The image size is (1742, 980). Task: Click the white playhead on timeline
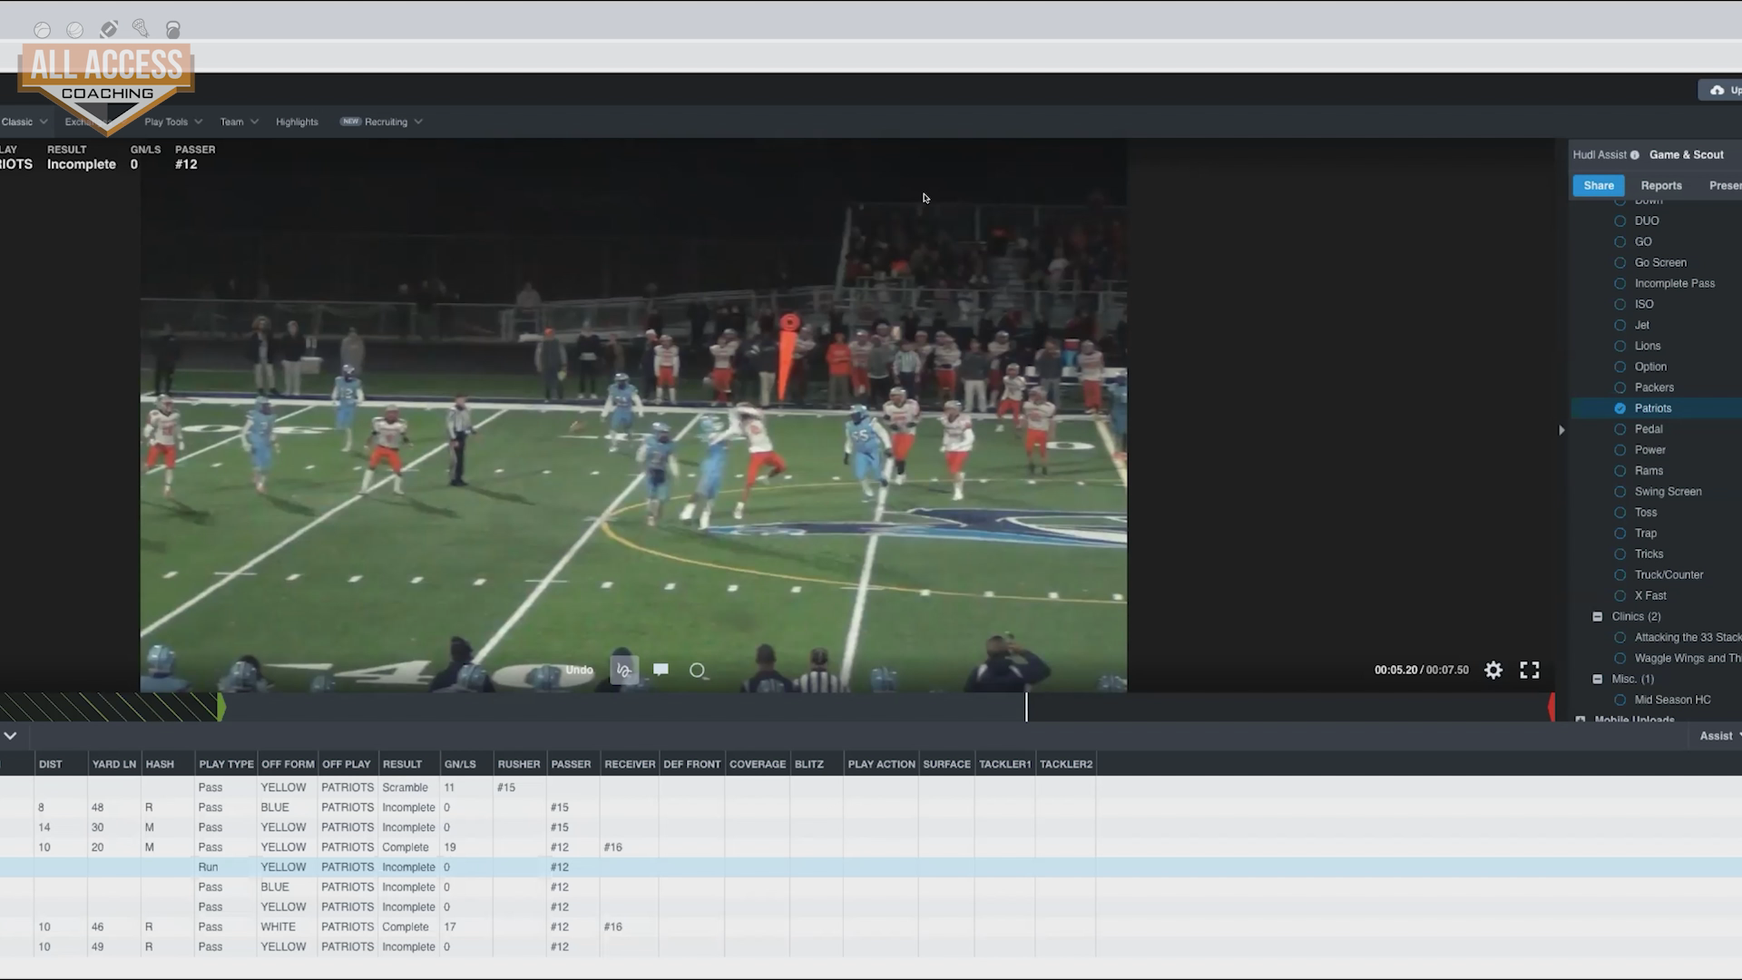coord(1026,707)
